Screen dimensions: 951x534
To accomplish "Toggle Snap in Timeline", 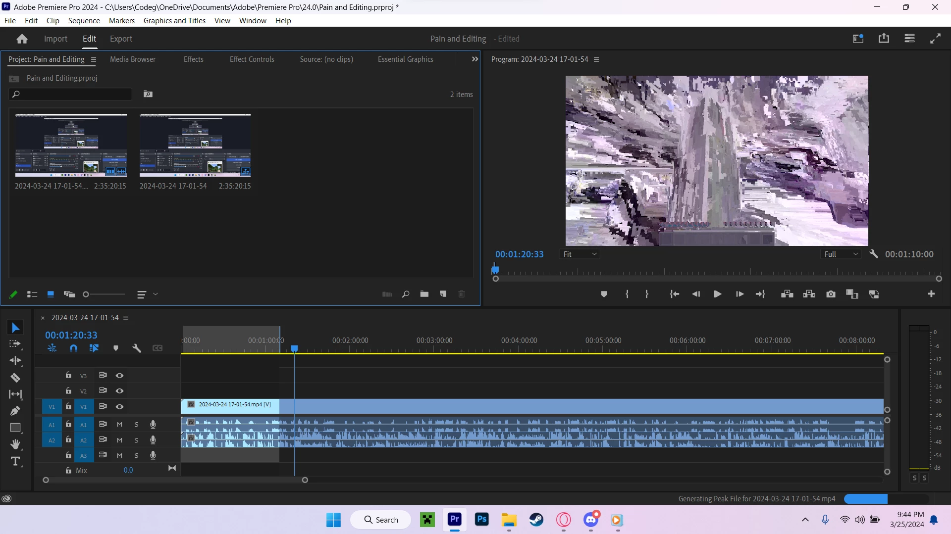I will 74,348.
